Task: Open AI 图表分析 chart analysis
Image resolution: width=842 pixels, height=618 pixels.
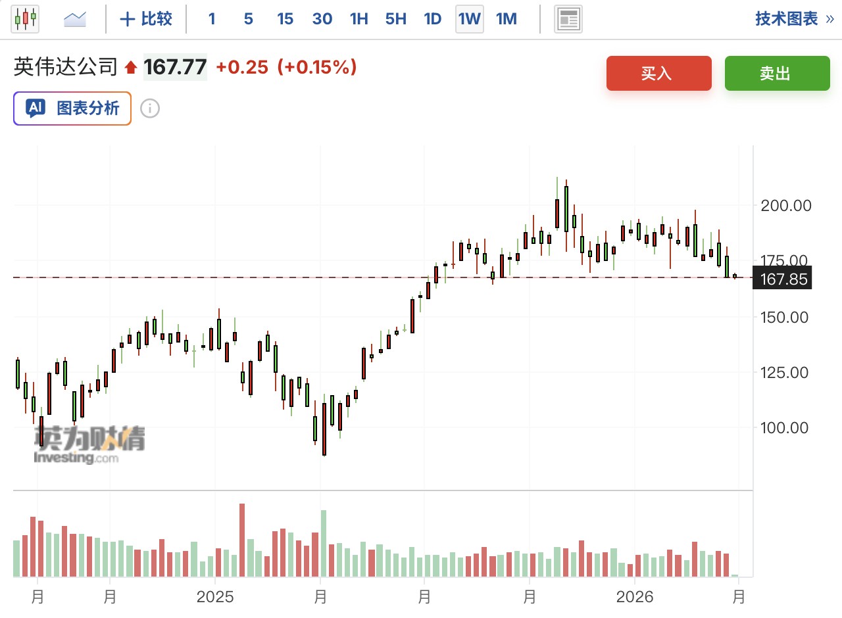Action: click(x=72, y=108)
